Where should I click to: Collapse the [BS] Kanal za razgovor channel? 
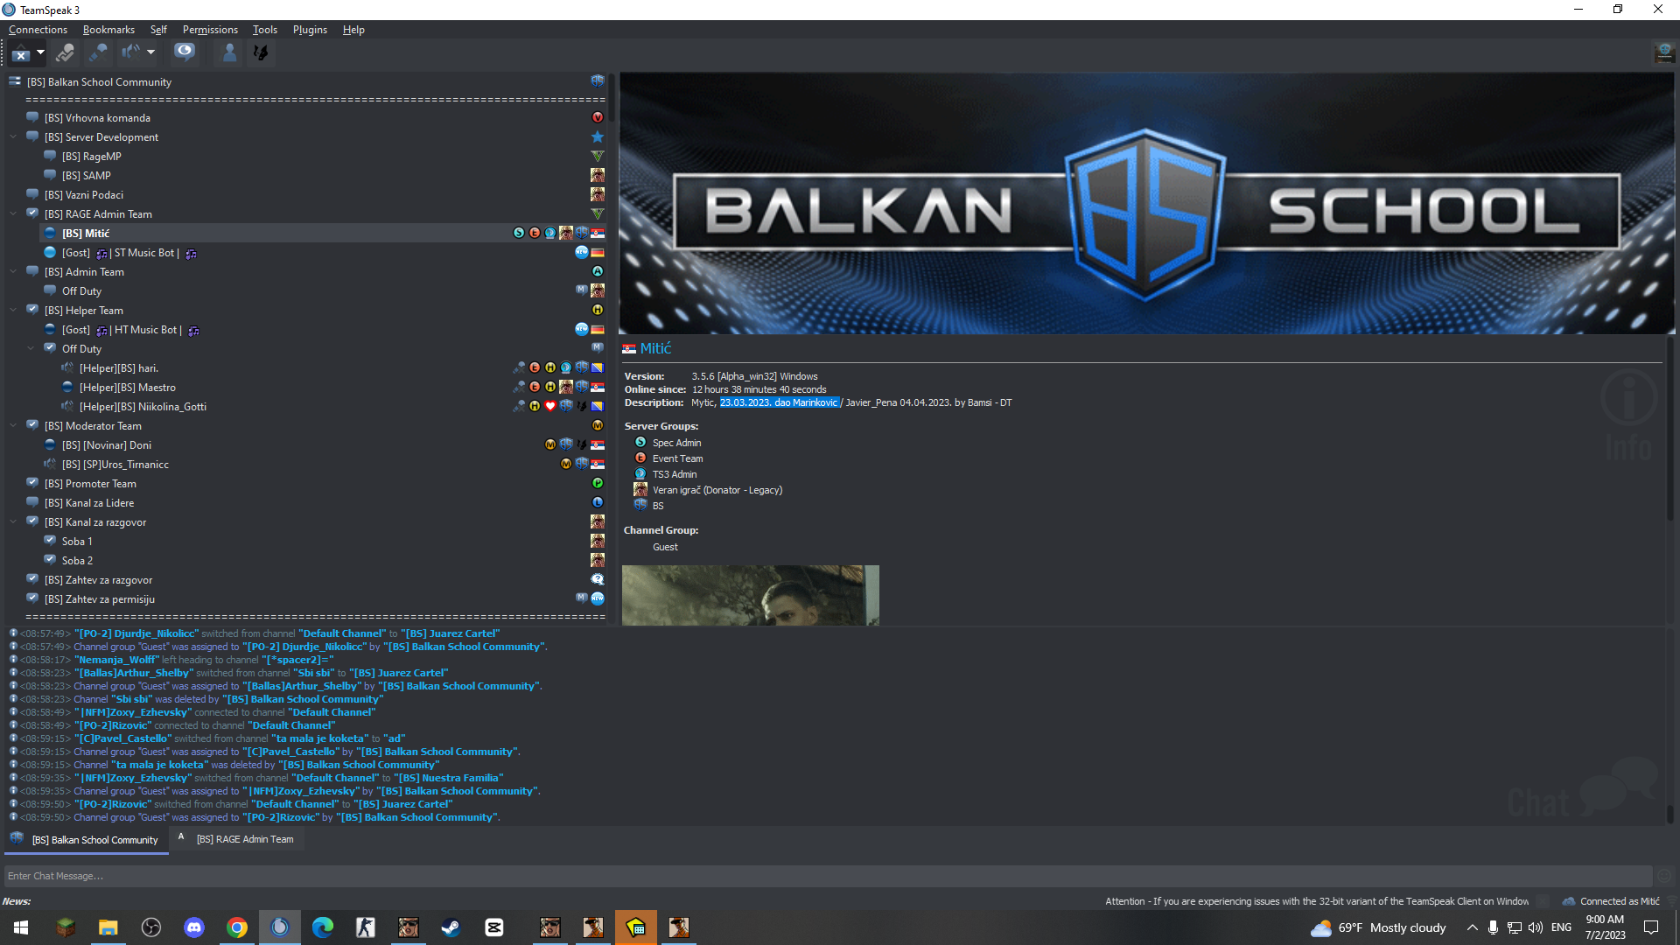pos(14,521)
